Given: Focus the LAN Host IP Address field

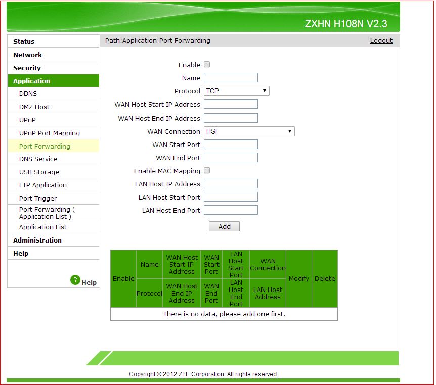Looking at the screenshot, I should click(231, 183).
